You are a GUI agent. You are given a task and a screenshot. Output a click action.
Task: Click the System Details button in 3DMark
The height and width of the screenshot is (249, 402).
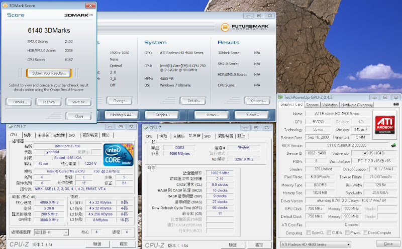(x=194, y=101)
